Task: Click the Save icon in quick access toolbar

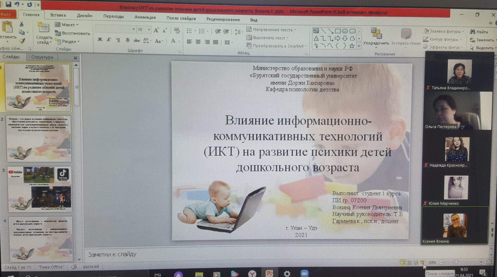Action: 9,4
